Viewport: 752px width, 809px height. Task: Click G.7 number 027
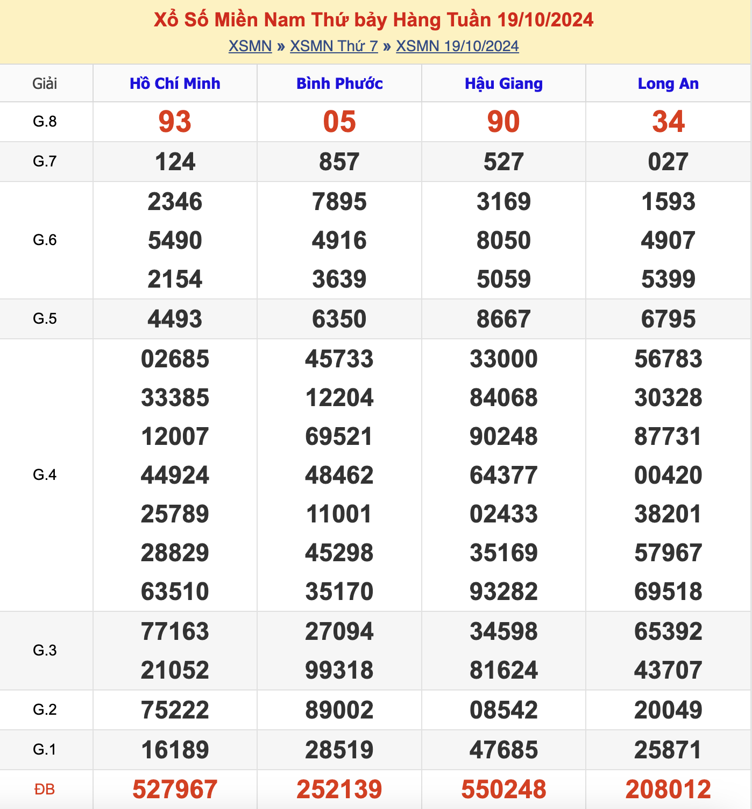(x=668, y=162)
